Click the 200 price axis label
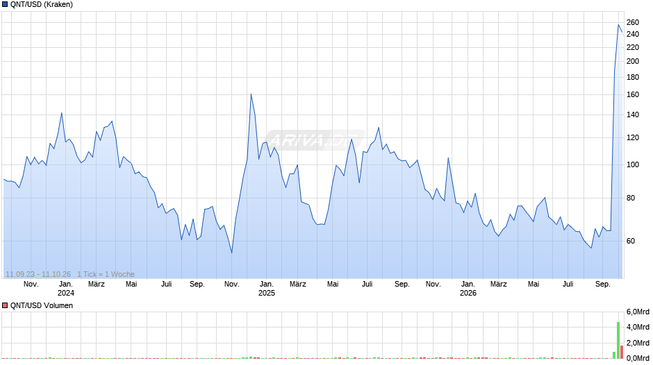The height and width of the screenshot is (365, 653). coord(633,61)
